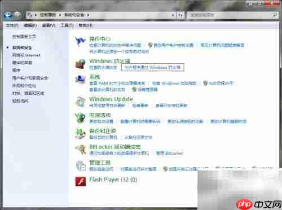This screenshot has width=282, height=210.
Task: Open the Action Center flag icon
Action: [80, 41]
